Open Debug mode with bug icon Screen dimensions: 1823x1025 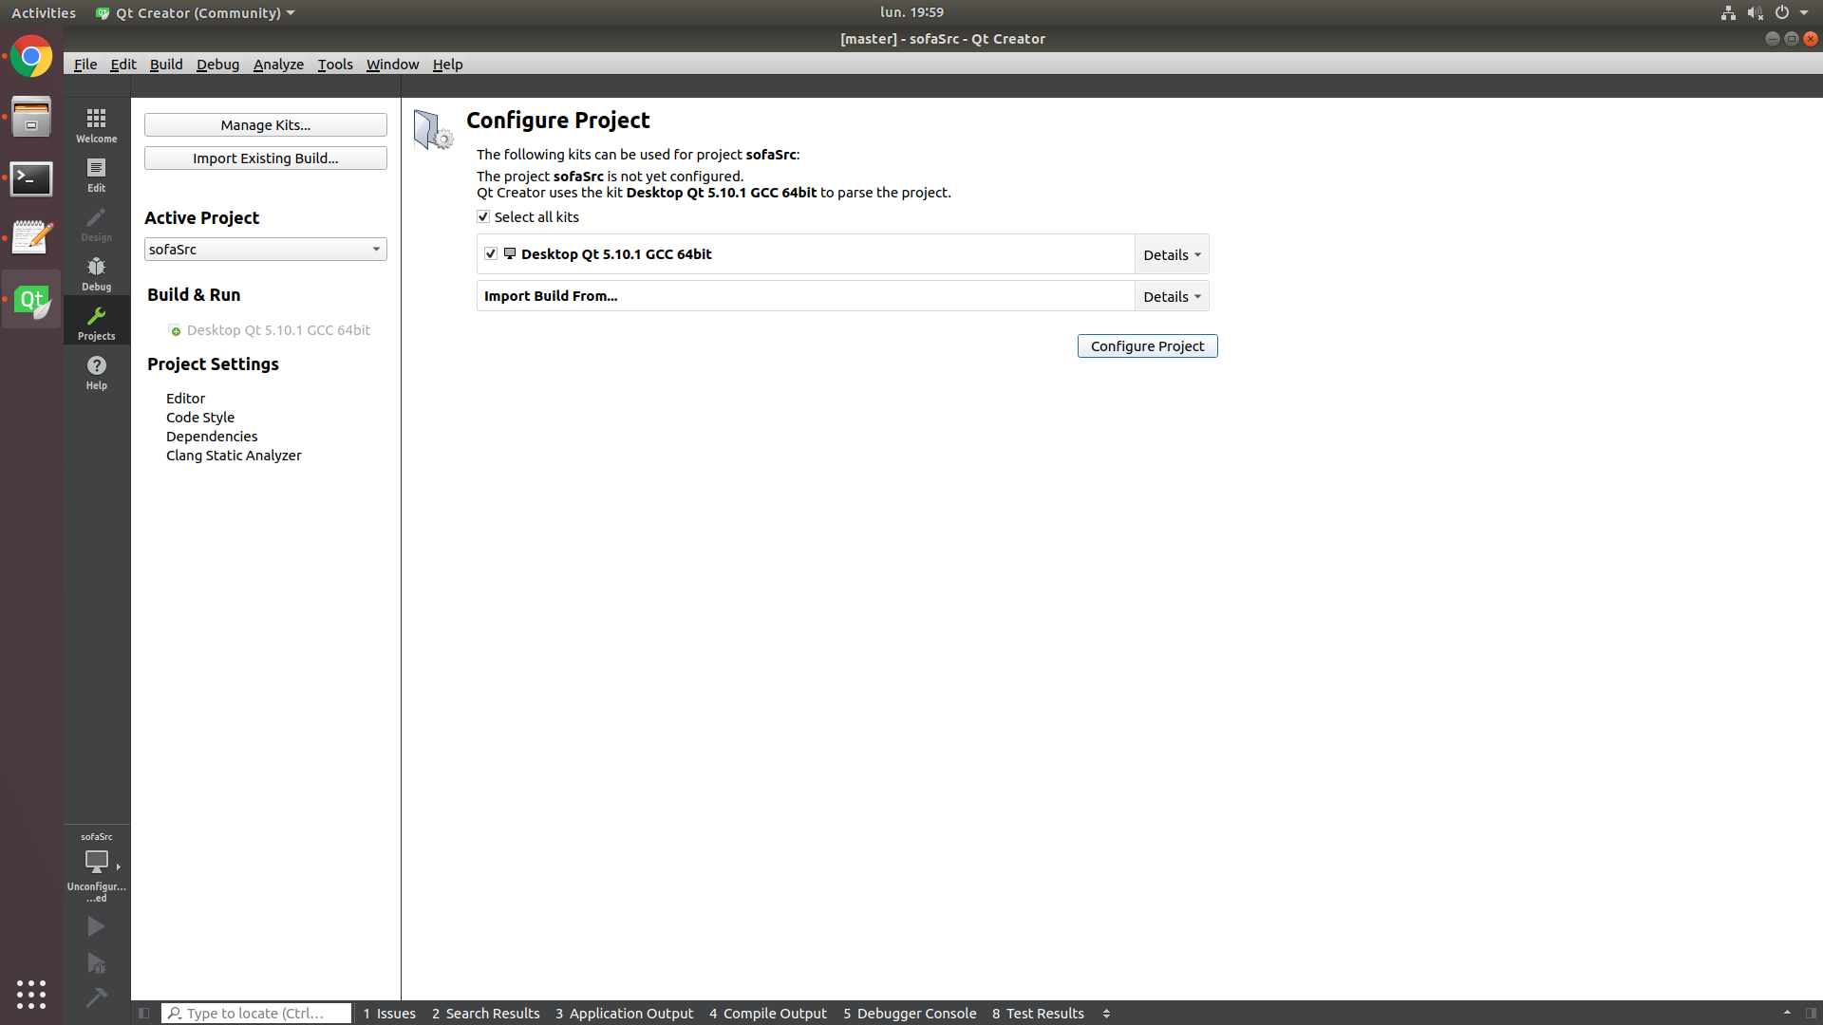pyautogui.click(x=96, y=272)
